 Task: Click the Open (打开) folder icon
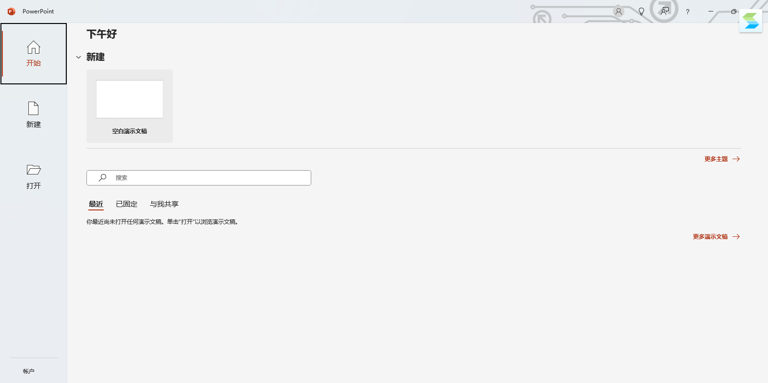coord(34,170)
